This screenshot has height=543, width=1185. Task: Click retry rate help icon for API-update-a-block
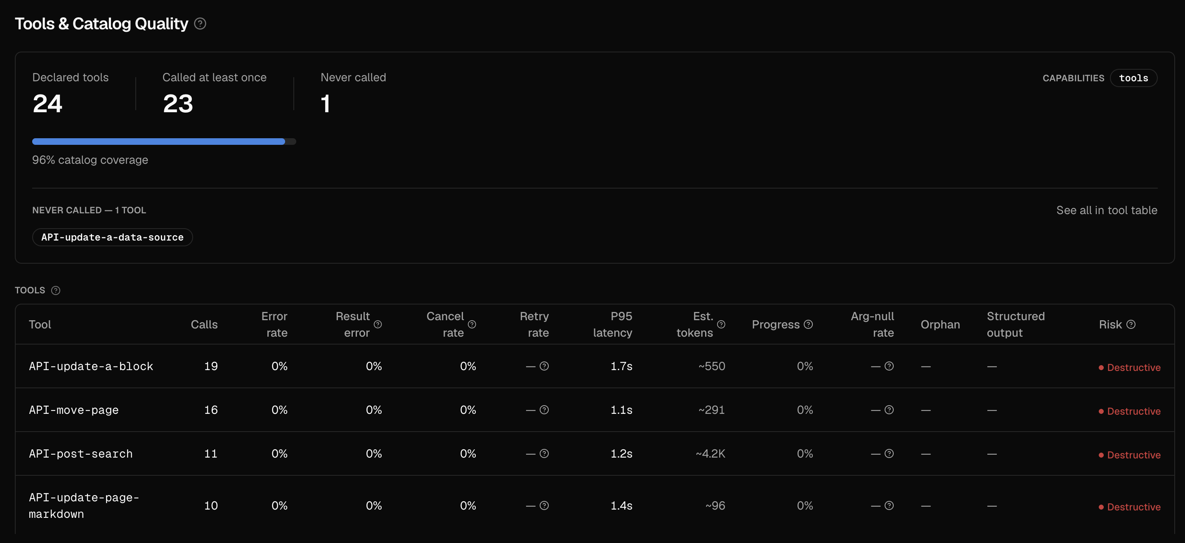[544, 366]
